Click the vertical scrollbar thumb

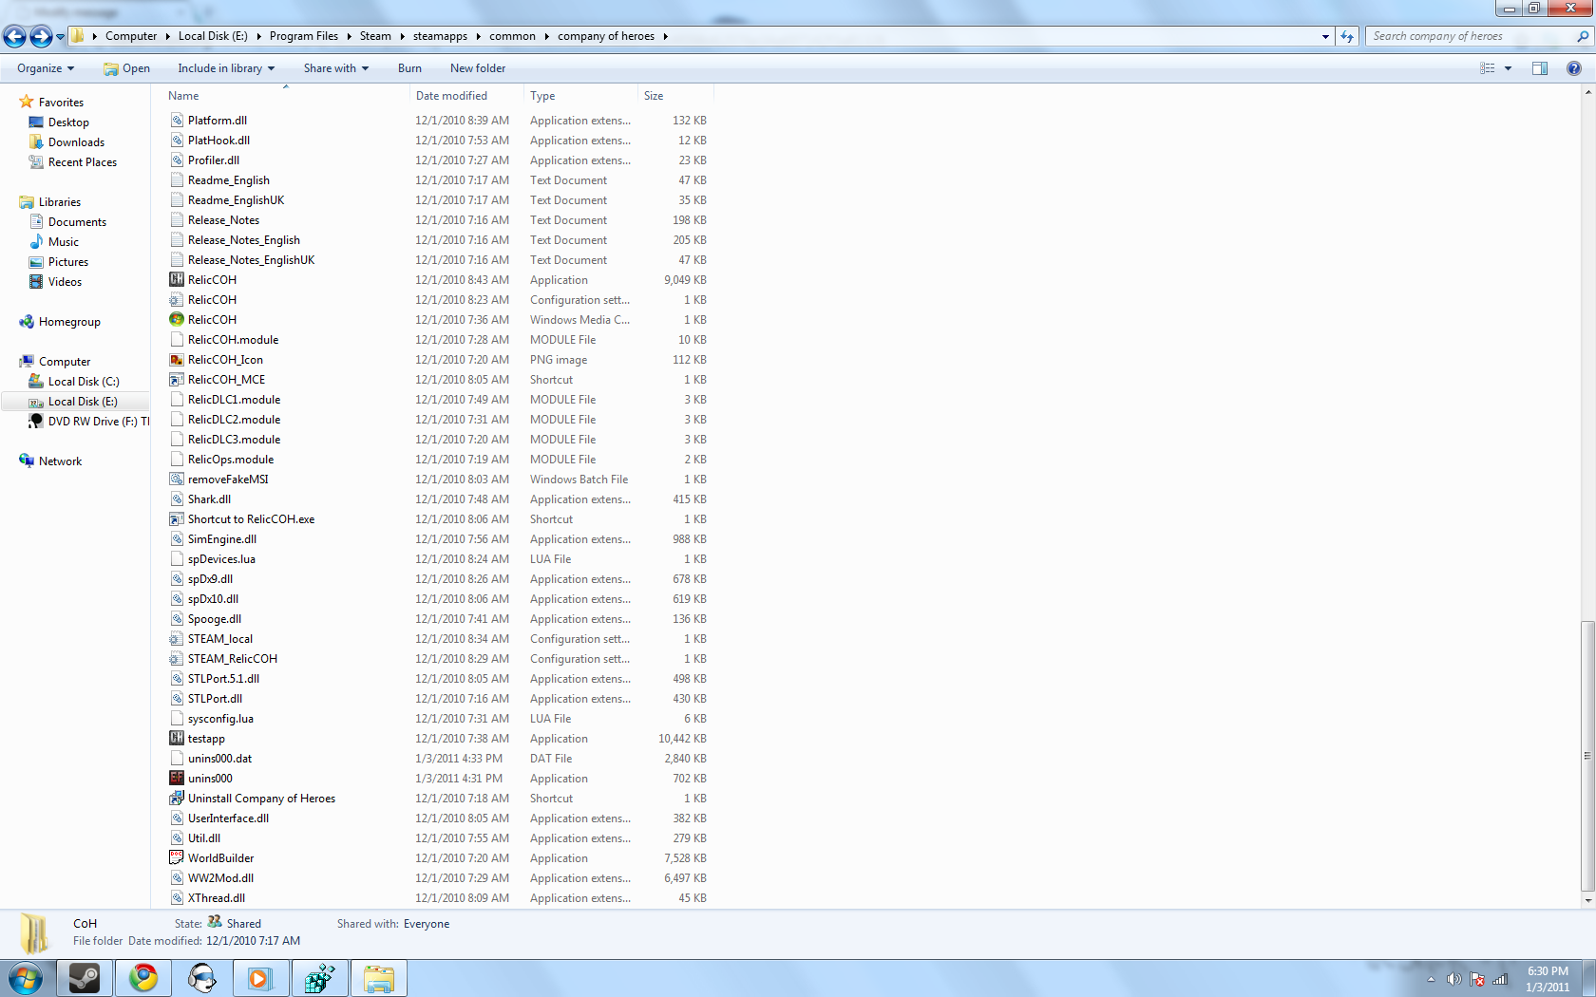[1587, 757]
